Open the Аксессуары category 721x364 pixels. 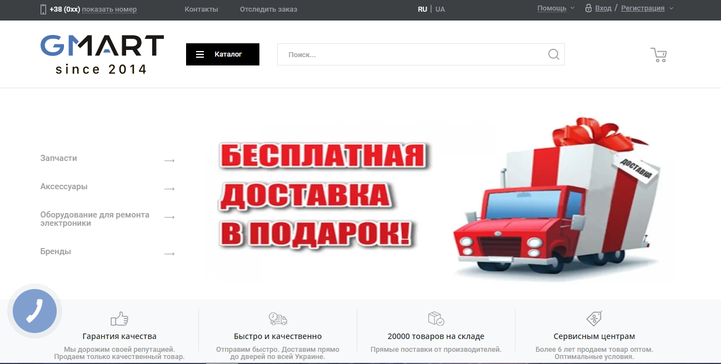coord(64,186)
